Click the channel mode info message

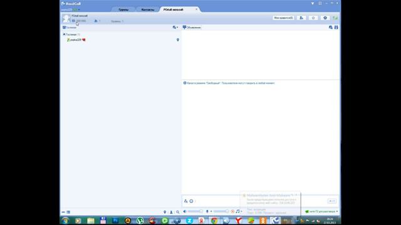coord(229,83)
